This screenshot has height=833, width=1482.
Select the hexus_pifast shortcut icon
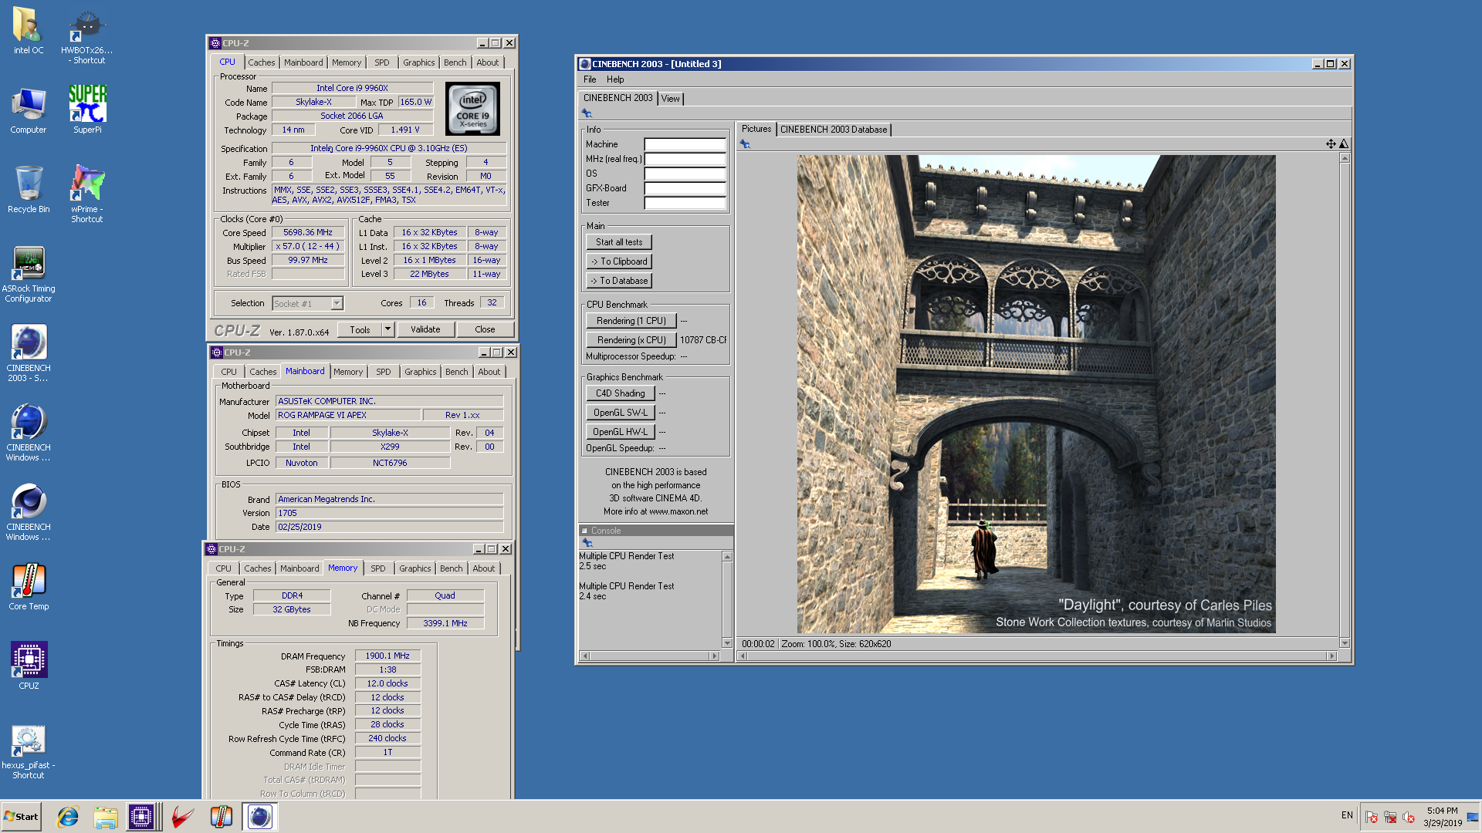point(28,753)
